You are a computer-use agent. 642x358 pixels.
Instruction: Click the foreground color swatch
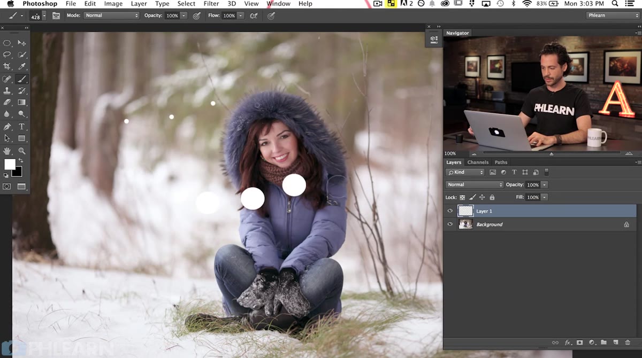pyautogui.click(x=10, y=164)
